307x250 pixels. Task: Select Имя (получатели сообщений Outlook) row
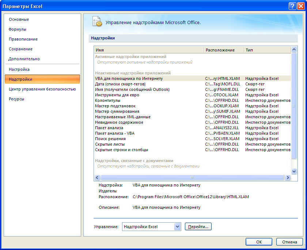point(193,89)
